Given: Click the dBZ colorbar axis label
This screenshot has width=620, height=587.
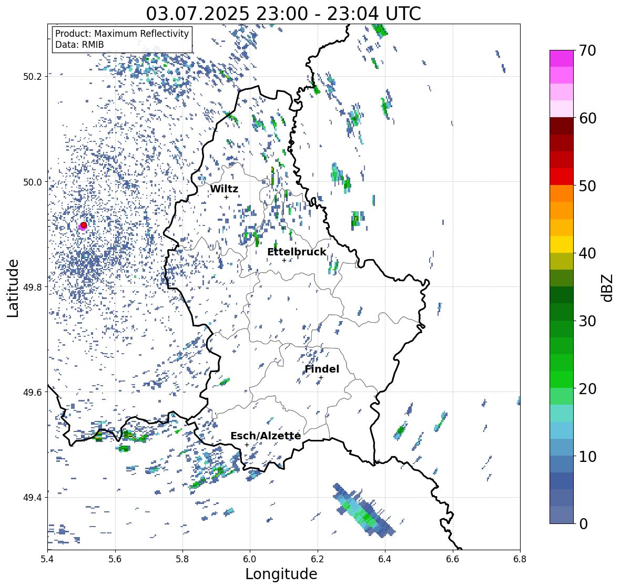Looking at the screenshot, I should (x=608, y=287).
